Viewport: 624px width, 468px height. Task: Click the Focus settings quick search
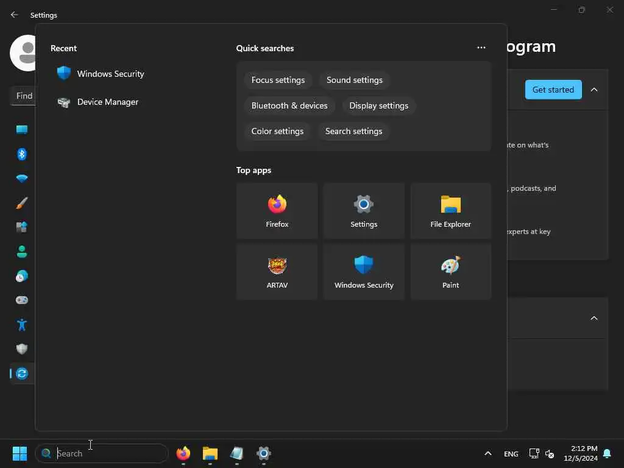[x=278, y=80]
